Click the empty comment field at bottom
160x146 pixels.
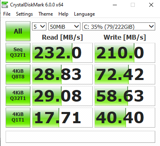tap(80, 137)
